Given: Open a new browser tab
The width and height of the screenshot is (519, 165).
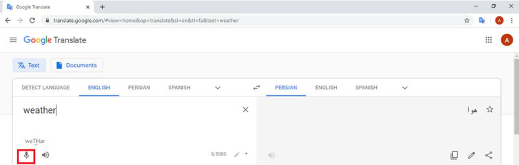Looking at the screenshot, I should click(x=102, y=7).
